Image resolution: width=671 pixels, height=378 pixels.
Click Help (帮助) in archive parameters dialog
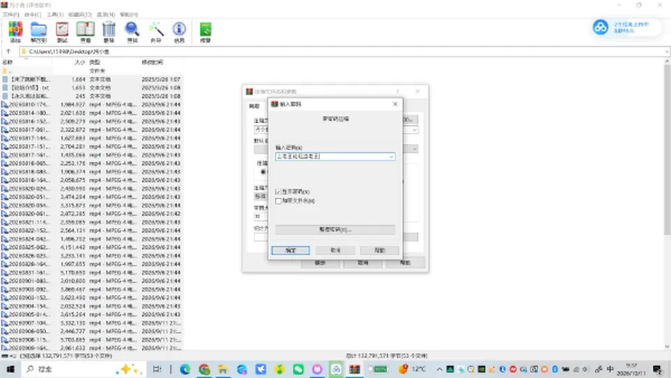click(405, 263)
